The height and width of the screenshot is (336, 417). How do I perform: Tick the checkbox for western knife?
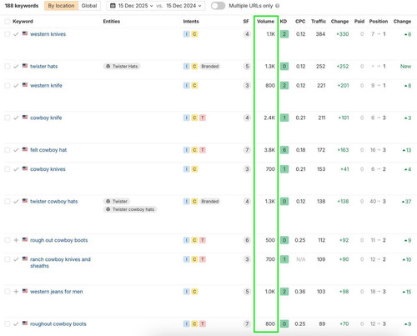point(8,86)
